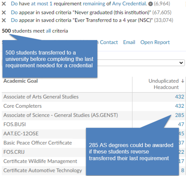Click the descending sort arrow icon
The width and height of the screenshot is (186, 176).
(183, 81)
